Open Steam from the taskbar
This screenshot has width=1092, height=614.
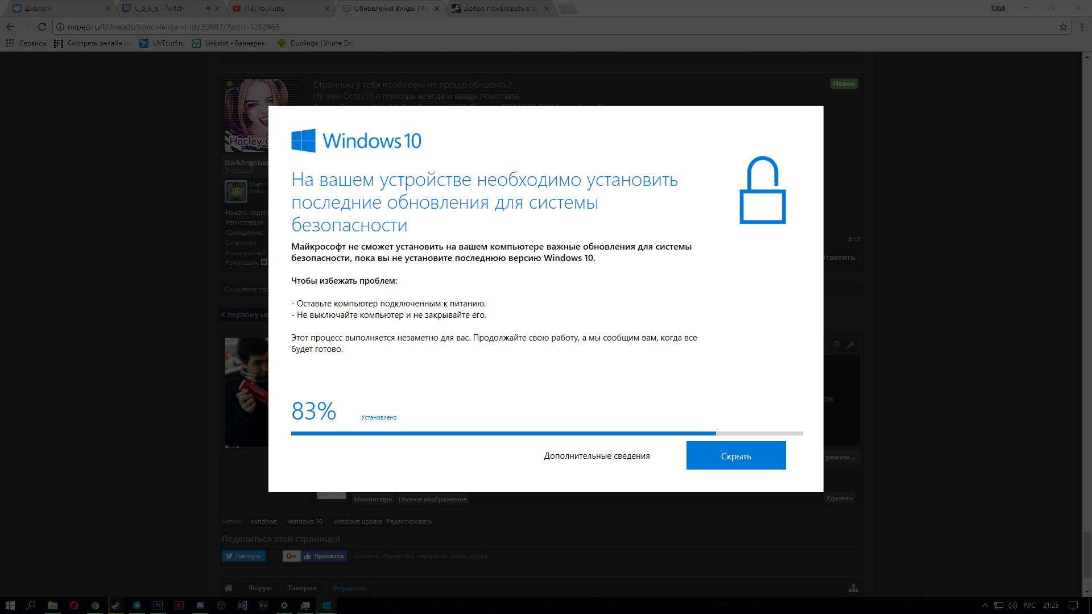[x=115, y=605]
